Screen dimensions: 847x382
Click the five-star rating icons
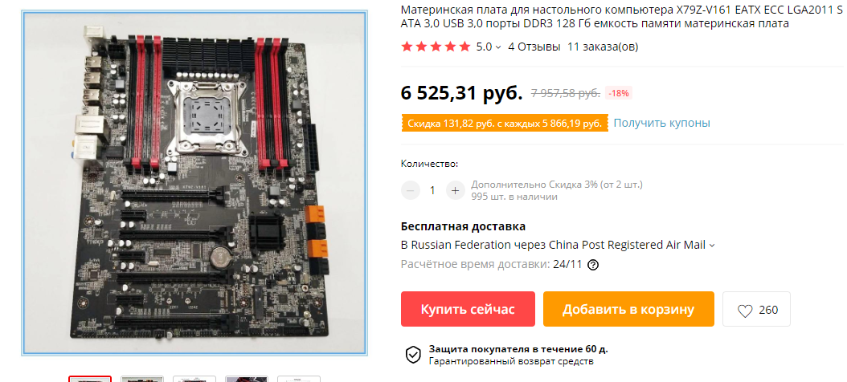coord(436,47)
